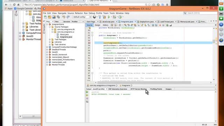This screenshot has width=224, height=126.
Task: Click the Save All toolbar icon
Action: coord(58,17)
